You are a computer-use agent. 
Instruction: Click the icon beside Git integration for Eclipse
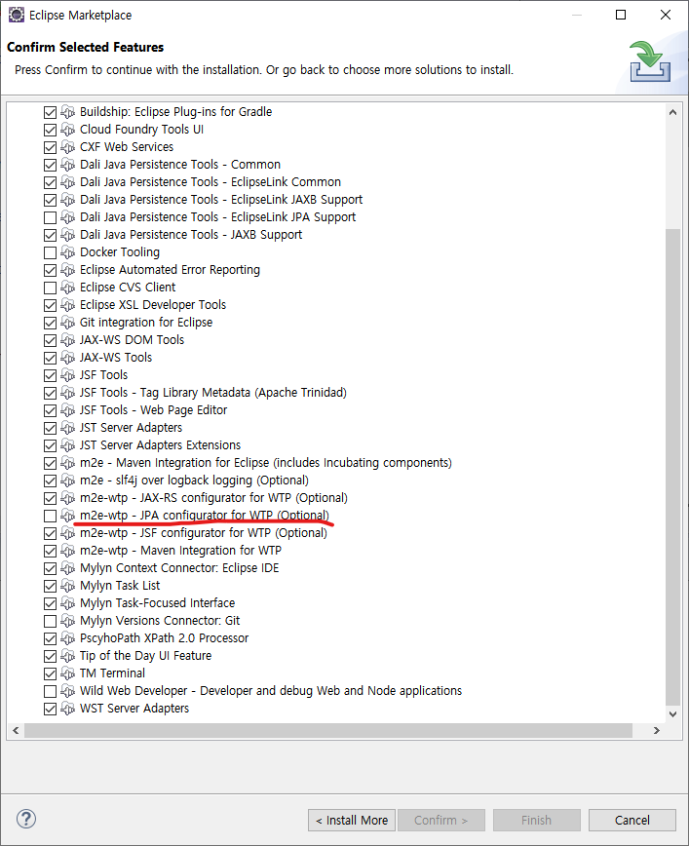click(x=67, y=322)
